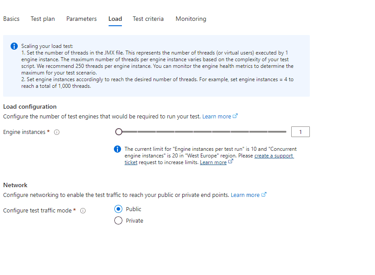Open Learn more link under Load configuration
This screenshot has width=375, height=275.
[x=217, y=116]
